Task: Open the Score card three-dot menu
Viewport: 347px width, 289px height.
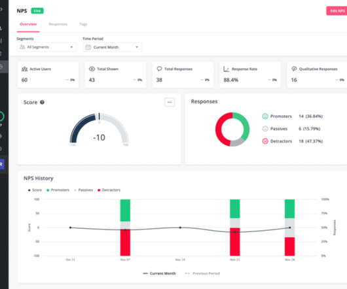Action: point(170,102)
